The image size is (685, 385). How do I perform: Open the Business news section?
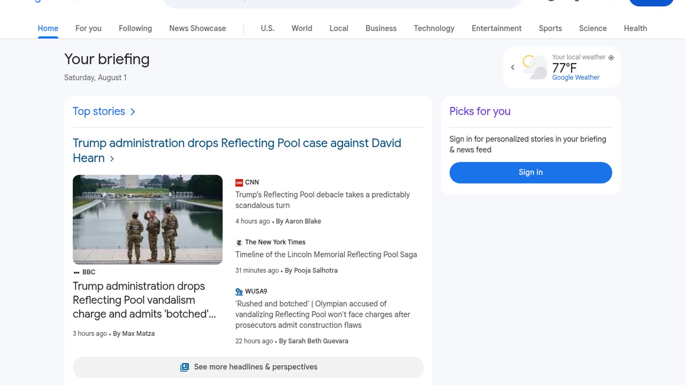coord(381,28)
